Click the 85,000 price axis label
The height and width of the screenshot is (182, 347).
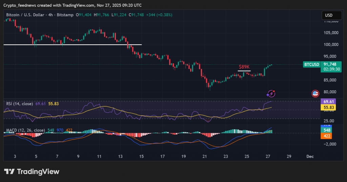[x=330, y=80]
